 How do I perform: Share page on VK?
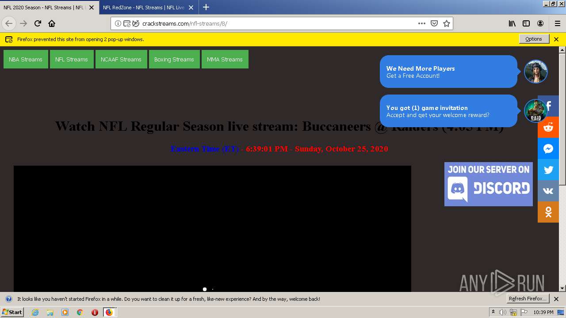[x=548, y=191]
